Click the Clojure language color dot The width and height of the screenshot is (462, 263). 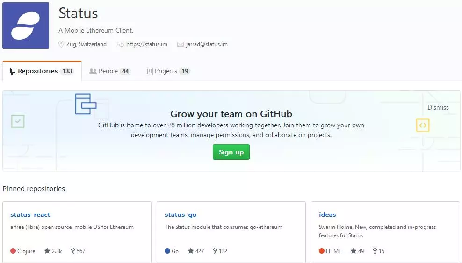coord(13,251)
